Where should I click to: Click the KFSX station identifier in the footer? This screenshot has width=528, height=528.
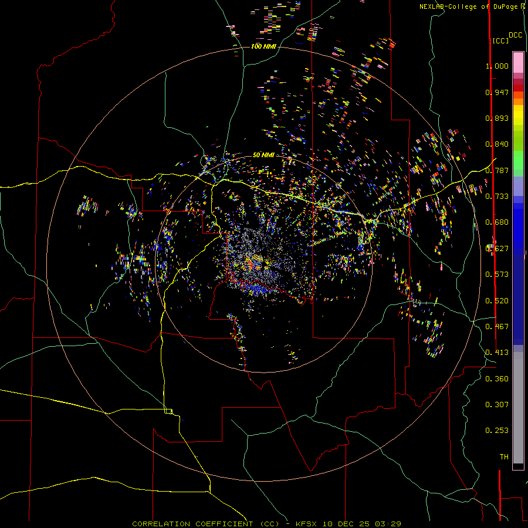(x=306, y=524)
